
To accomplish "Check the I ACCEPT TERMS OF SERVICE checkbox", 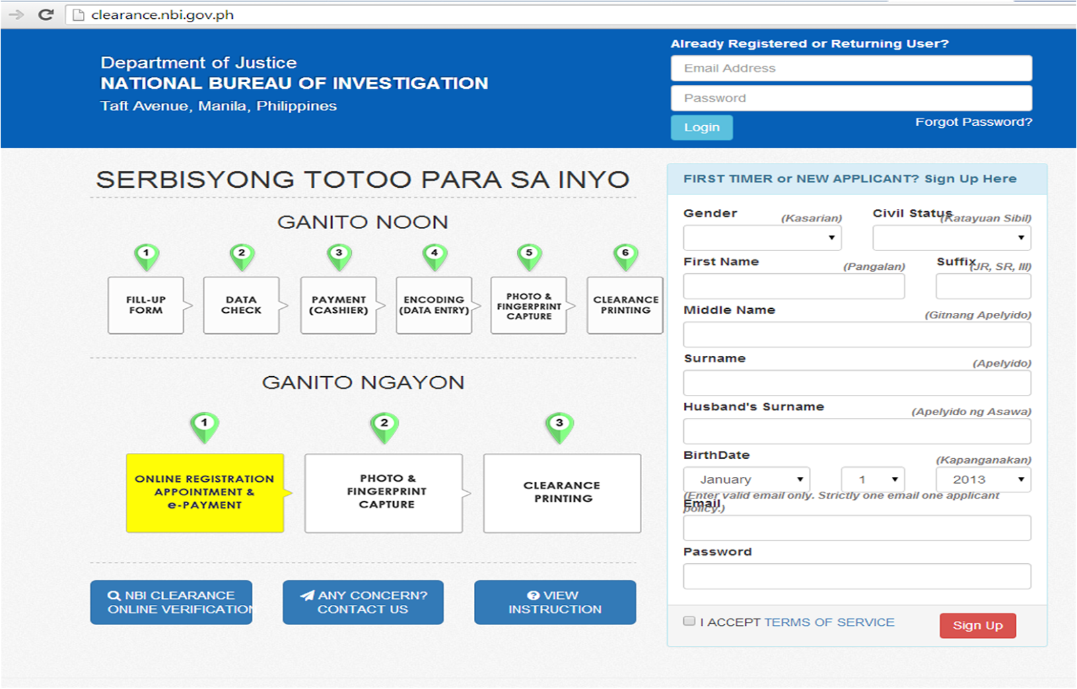I will [689, 620].
